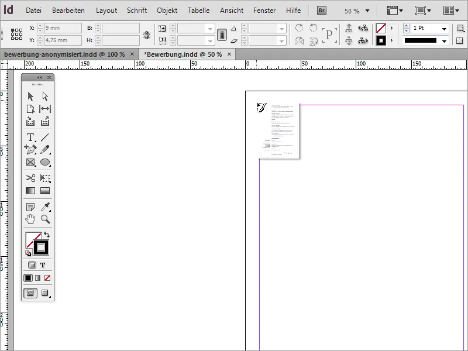Click the stroke swatch in control bar
Viewport: 468px width, 351px height.
(x=381, y=40)
